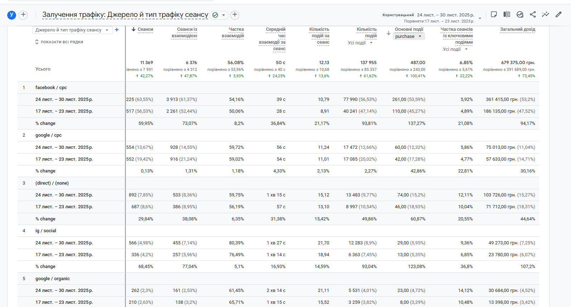Click the Insights sparkline icon
The width and height of the screenshot is (571, 307).
[545, 14]
